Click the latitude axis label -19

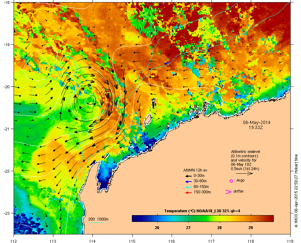(6, 44)
